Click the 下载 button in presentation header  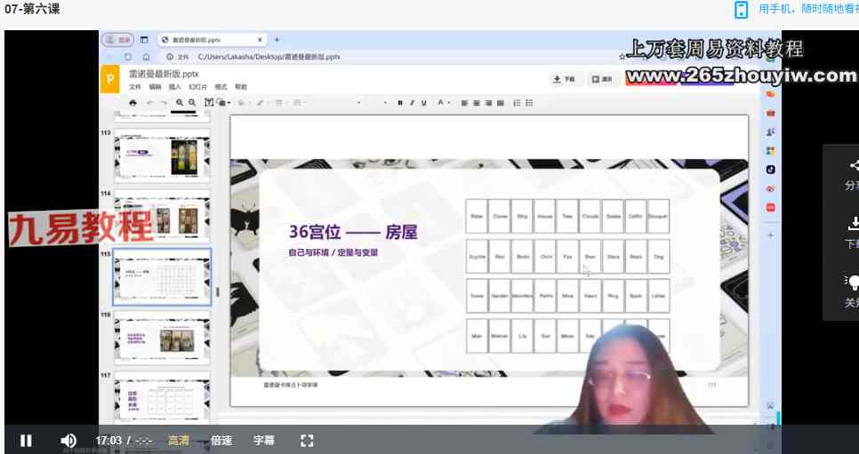pos(564,79)
